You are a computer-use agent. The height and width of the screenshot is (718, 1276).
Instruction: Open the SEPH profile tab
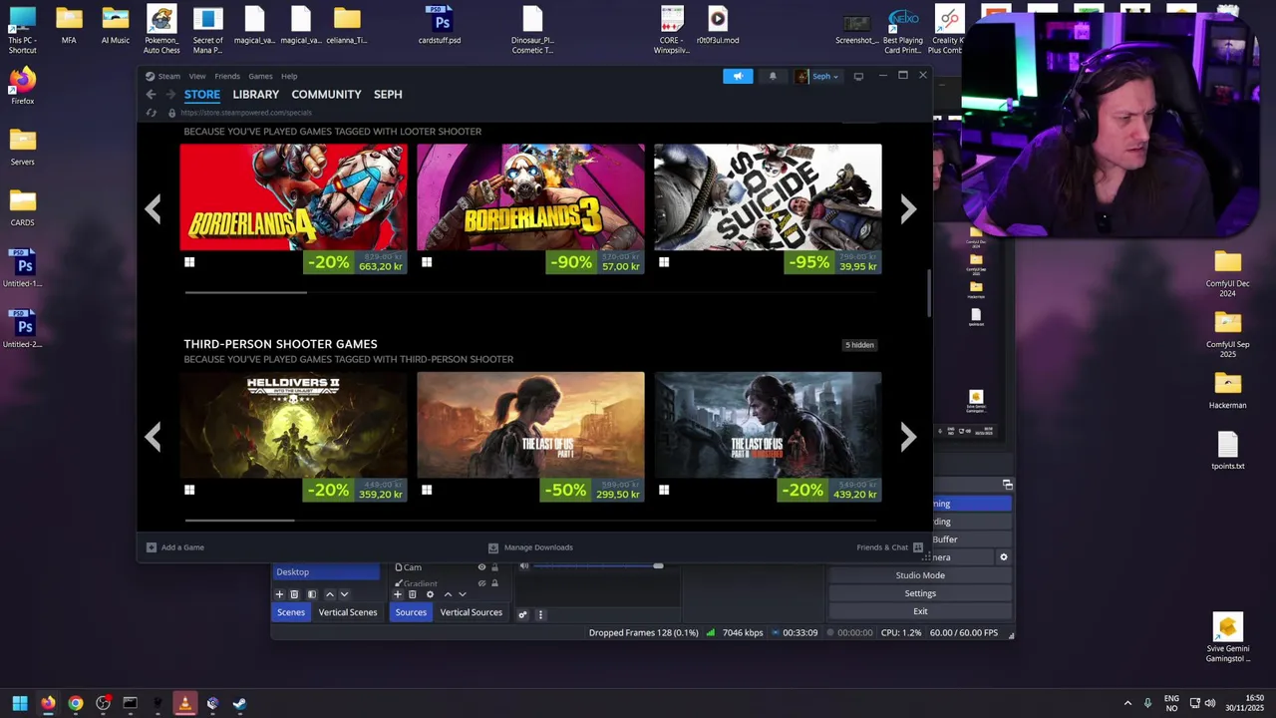point(388,95)
